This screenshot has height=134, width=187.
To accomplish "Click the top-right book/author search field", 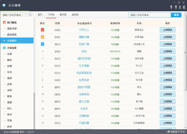I will (x=150, y=15).
